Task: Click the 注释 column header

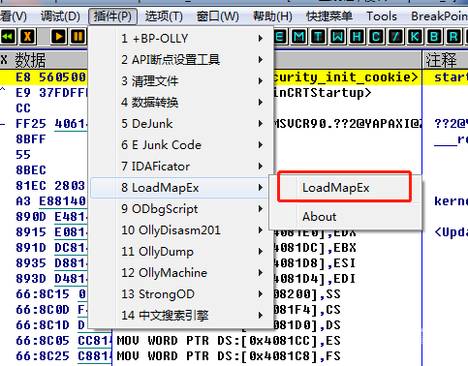Action: pos(441,60)
